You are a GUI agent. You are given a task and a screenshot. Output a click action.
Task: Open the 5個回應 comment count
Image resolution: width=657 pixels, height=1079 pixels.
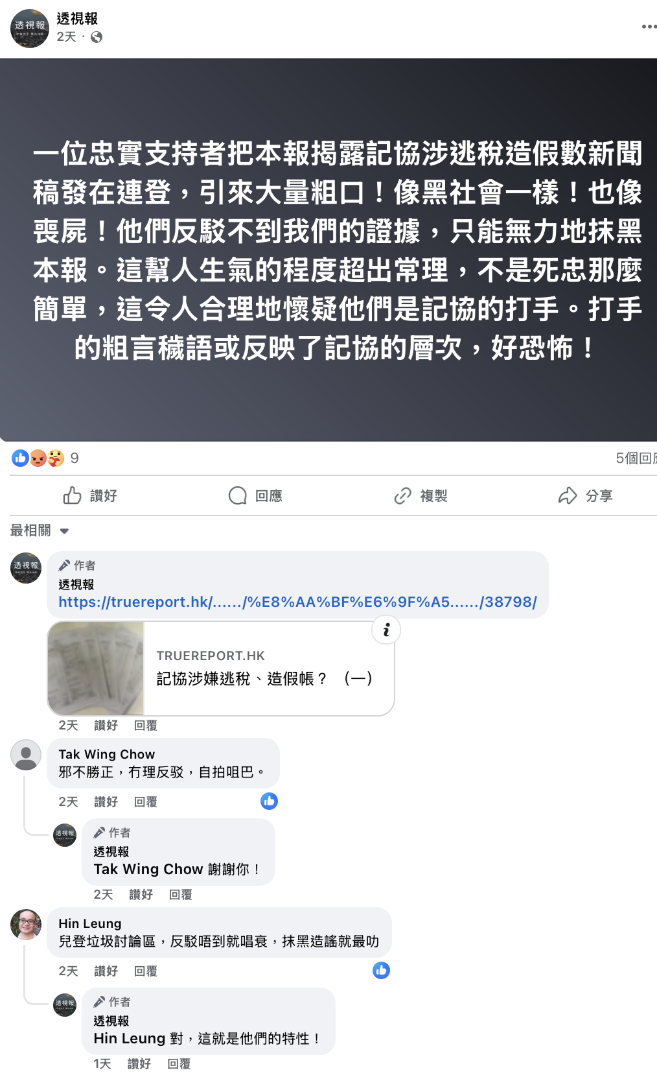tap(636, 458)
